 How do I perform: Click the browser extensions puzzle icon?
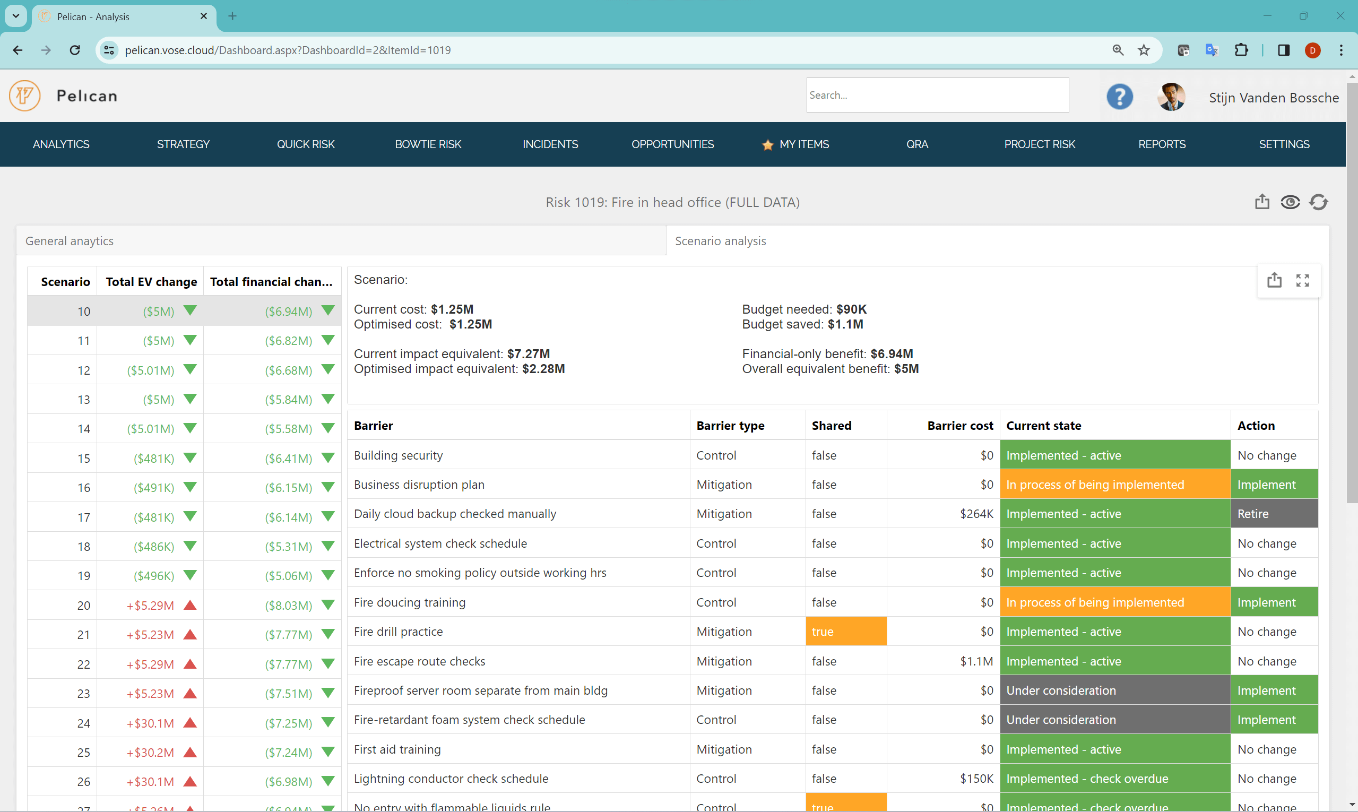1241,50
